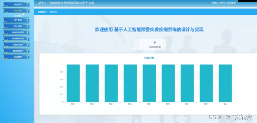Screen dimensions: 257x123
Task: Click the bar for 张三
Action: coord(225,83)
